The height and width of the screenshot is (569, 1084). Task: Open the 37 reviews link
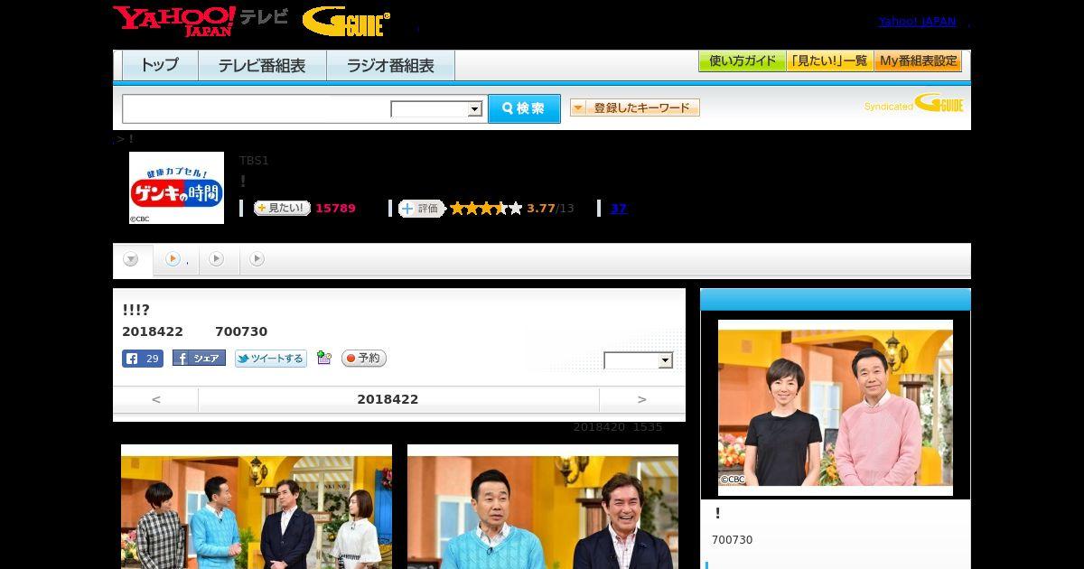coord(618,209)
